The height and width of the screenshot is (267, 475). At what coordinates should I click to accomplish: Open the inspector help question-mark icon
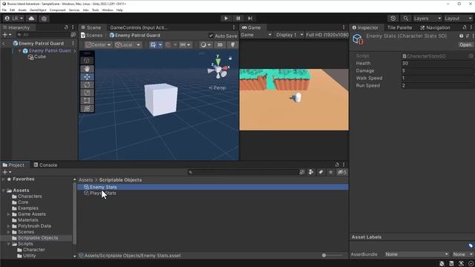[x=461, y=36]
